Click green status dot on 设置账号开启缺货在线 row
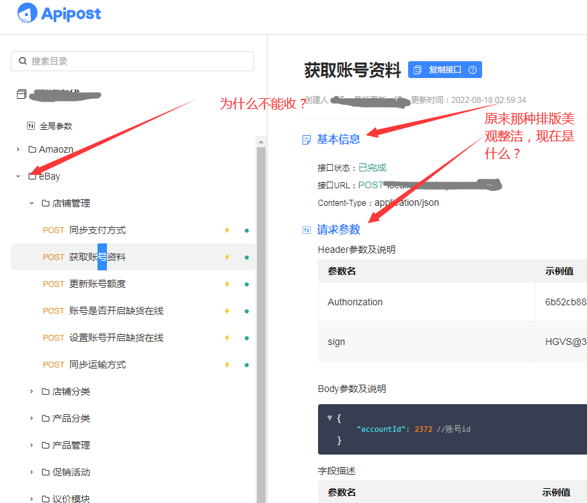Image resolution: width=587 pixels, height=503 pixels. (x=247, y=338)
